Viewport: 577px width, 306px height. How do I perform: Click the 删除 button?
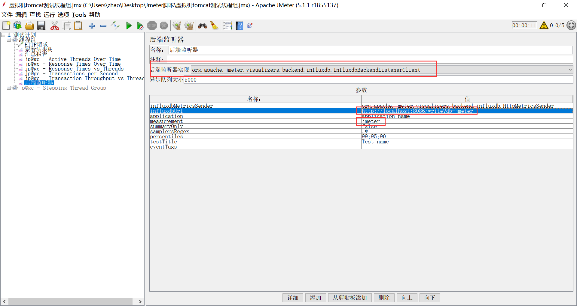[x=384, y=298]
